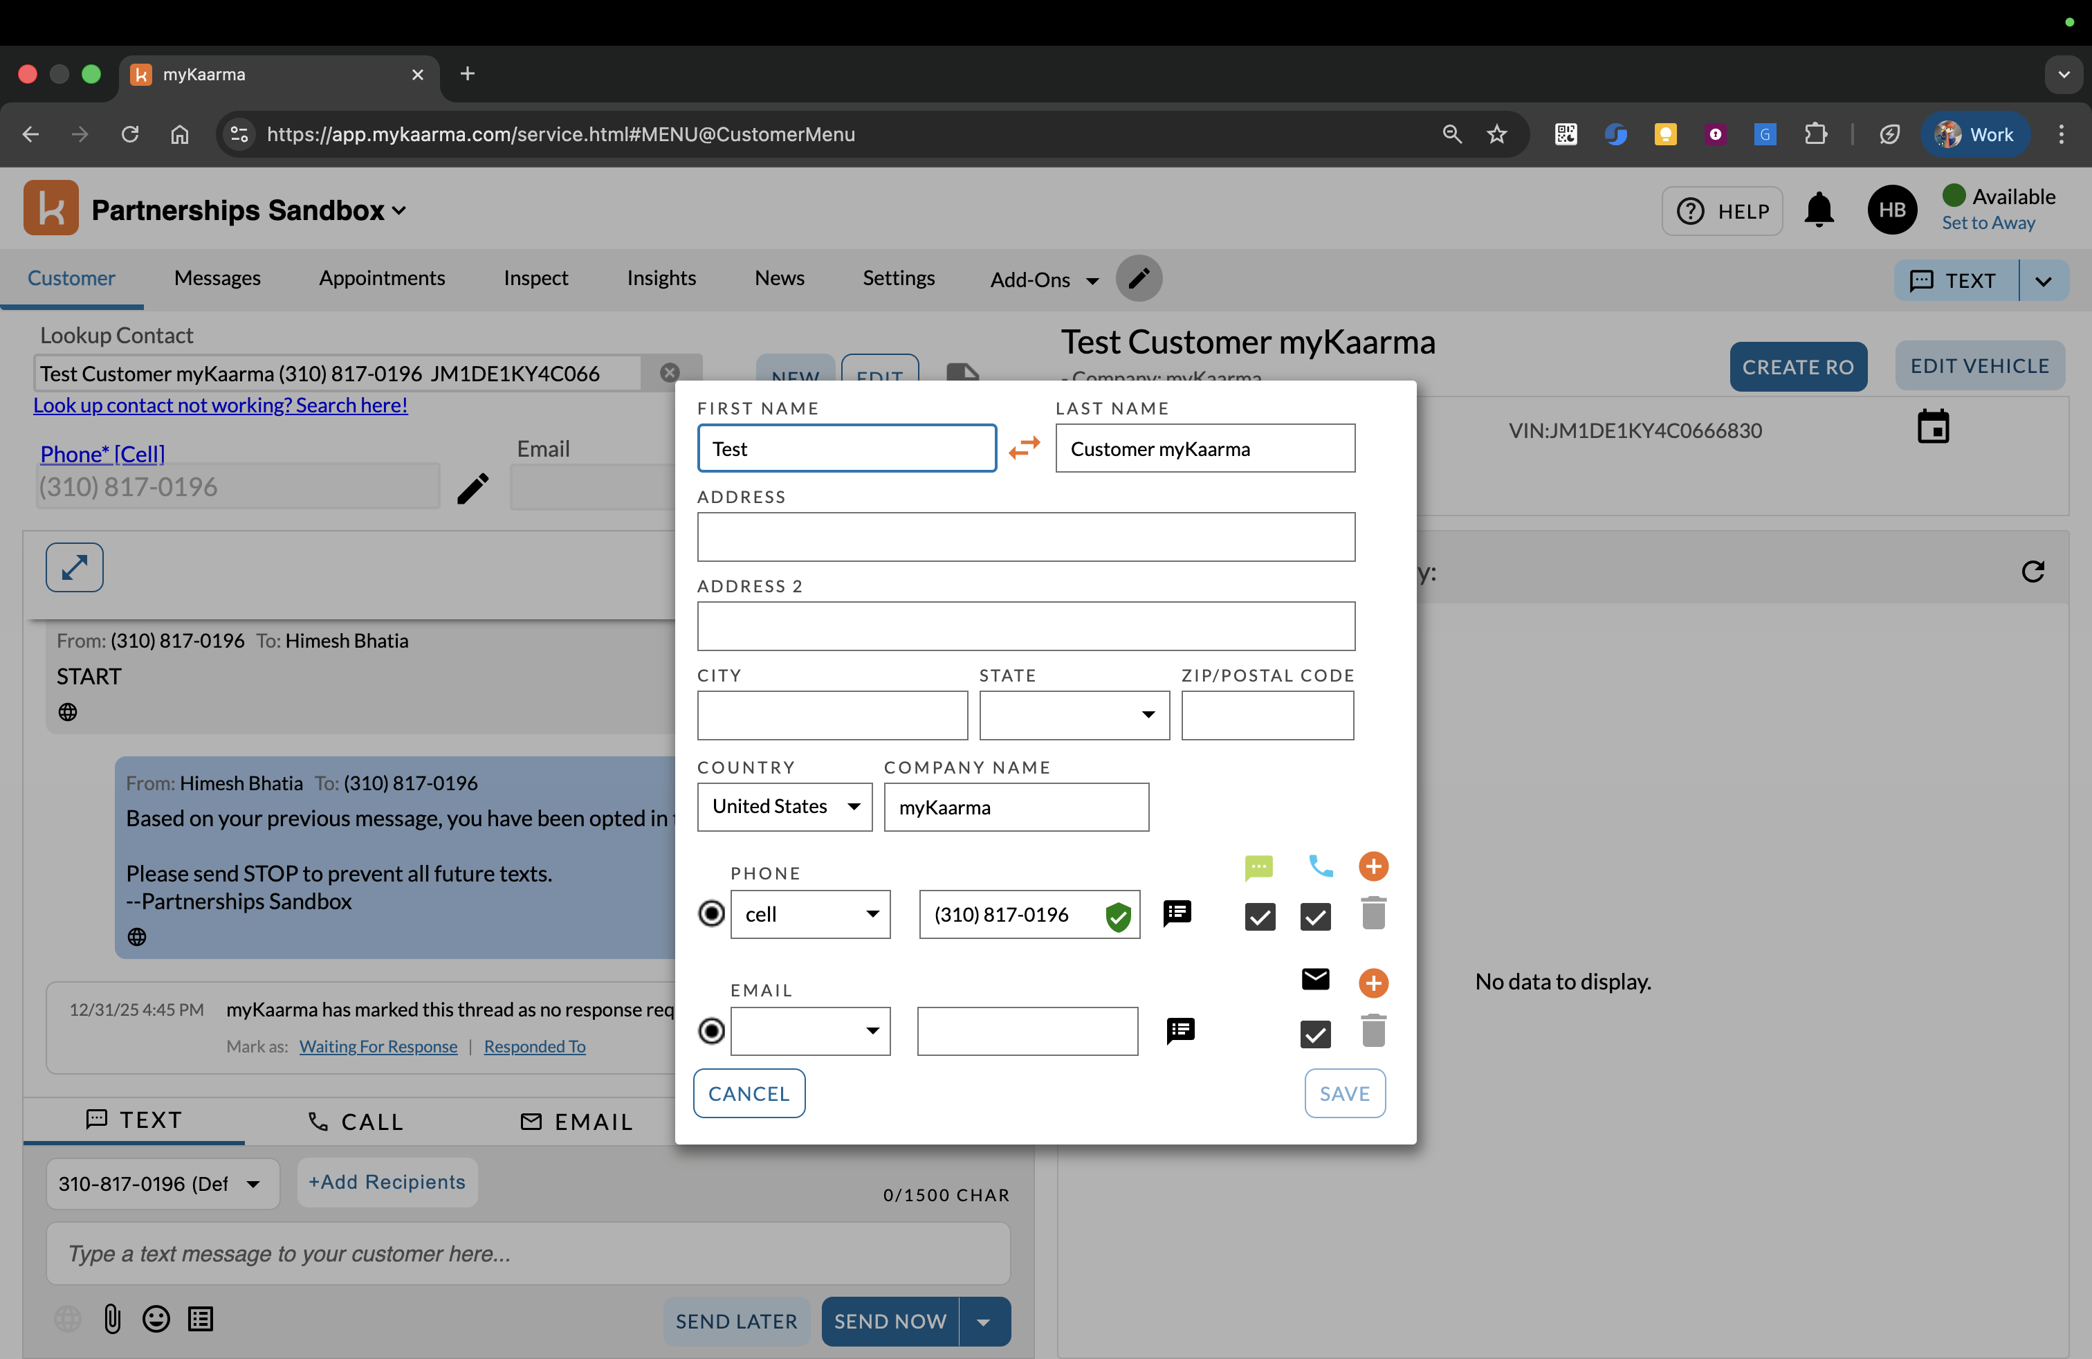Select the radio button next to the cell phone
Image resolution: width=2092 pixels, height=1359 pixels.
(x=710, y=914)
